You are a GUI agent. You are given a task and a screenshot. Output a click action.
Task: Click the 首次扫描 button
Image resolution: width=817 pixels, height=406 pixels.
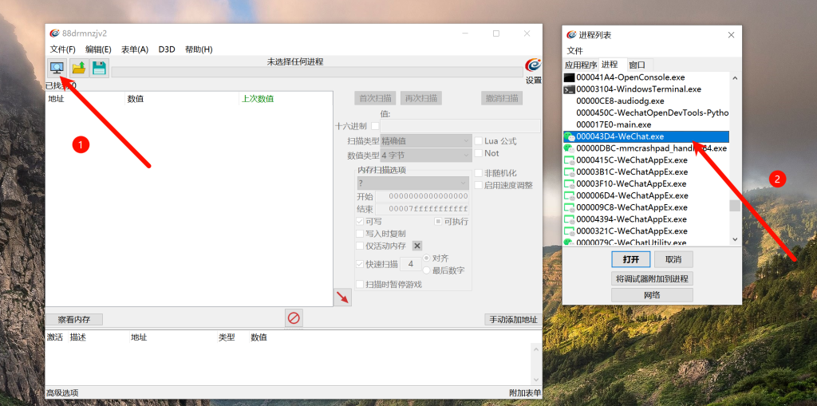(x=375, y=98)
